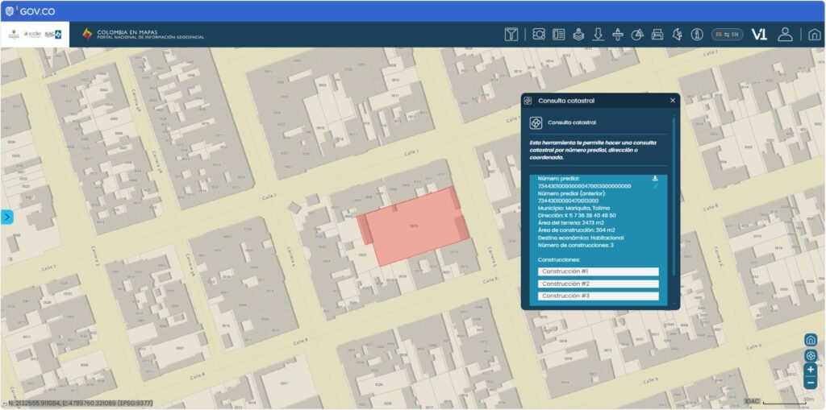Click 'Área de construcción: 304 m2' text
Viewport: 826px width, 410px height.
coord(576,230)
